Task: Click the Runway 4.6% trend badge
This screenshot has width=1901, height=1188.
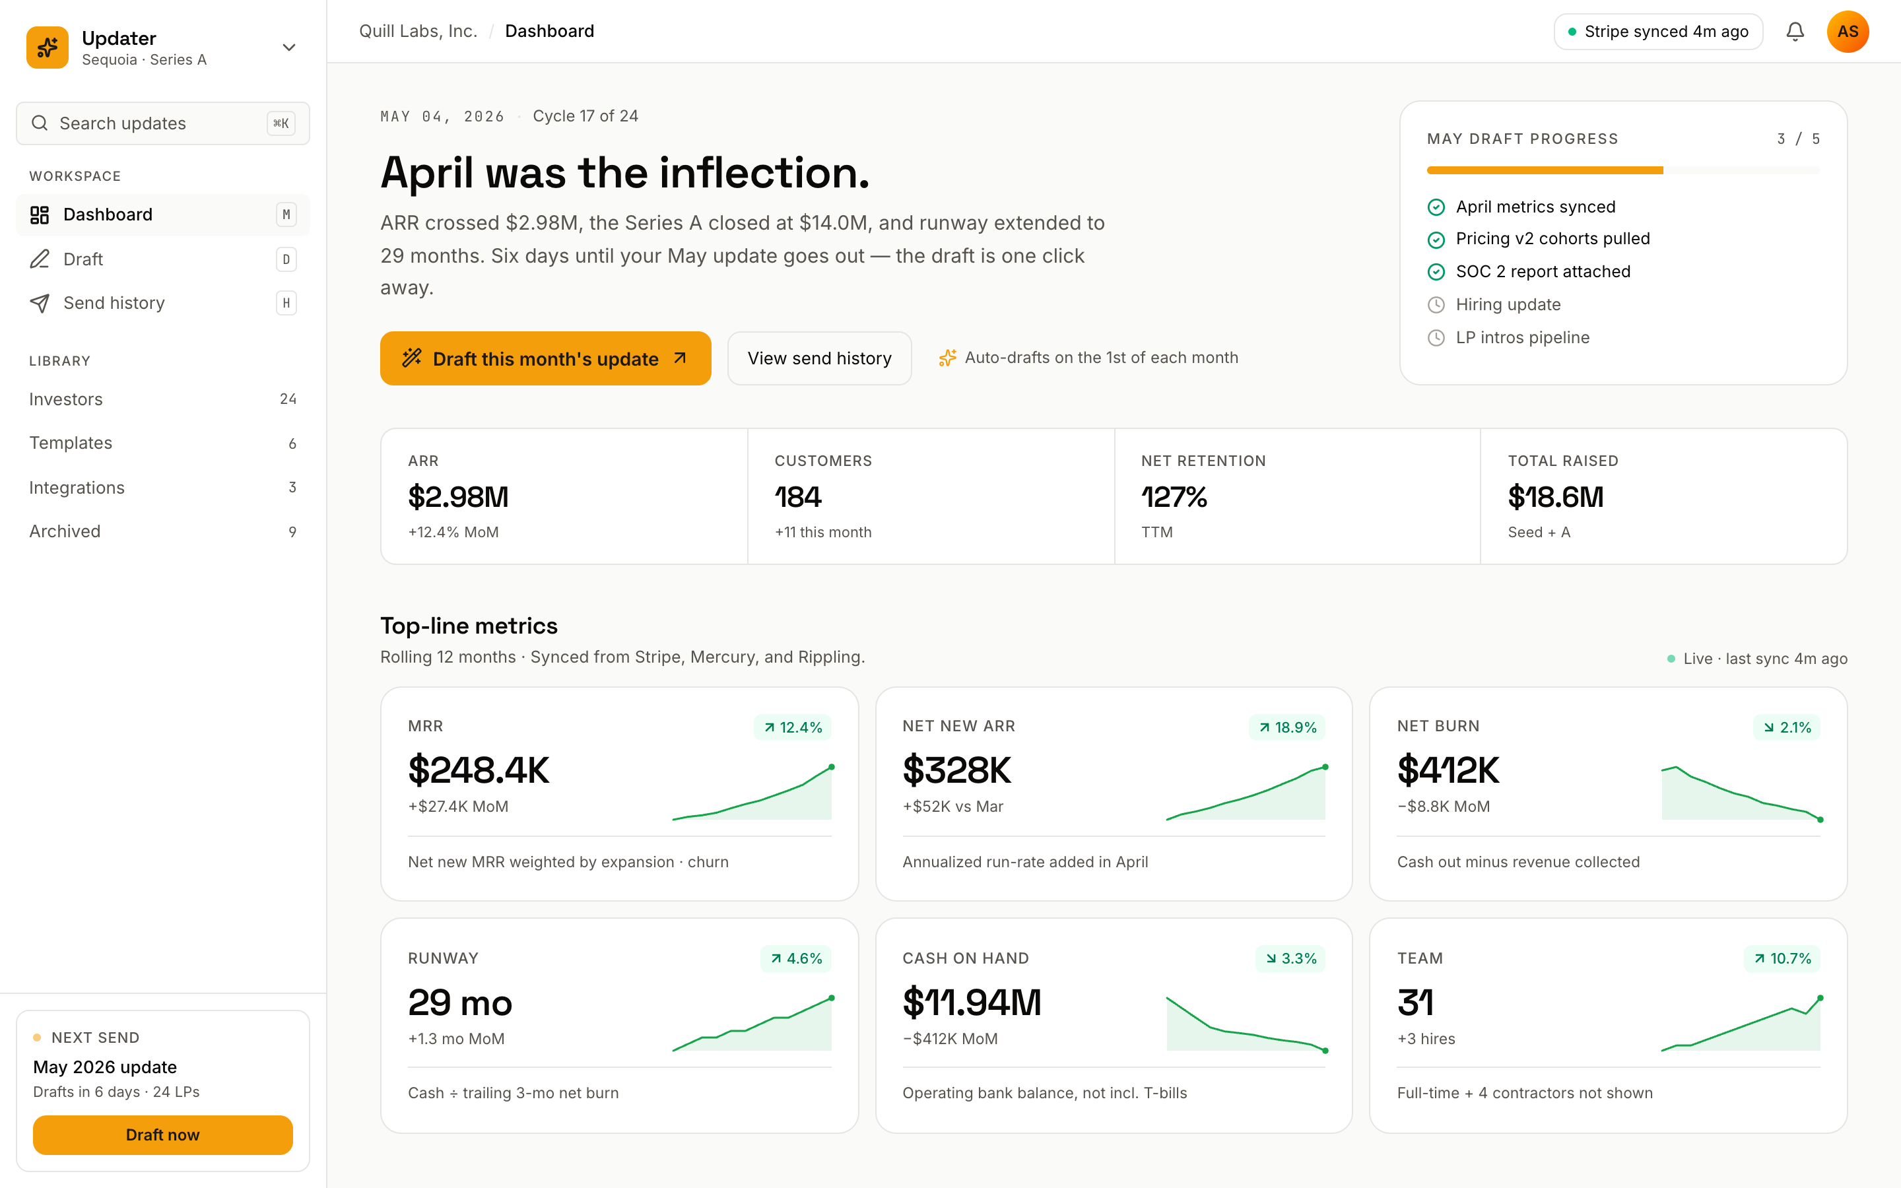Action: (796, 958)
